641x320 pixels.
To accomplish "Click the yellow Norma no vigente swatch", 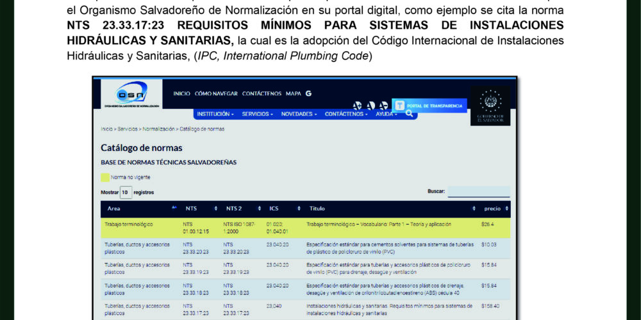I will point(105,177).
